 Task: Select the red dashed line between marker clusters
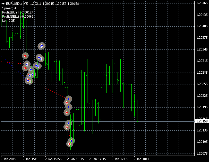point(52,91)
